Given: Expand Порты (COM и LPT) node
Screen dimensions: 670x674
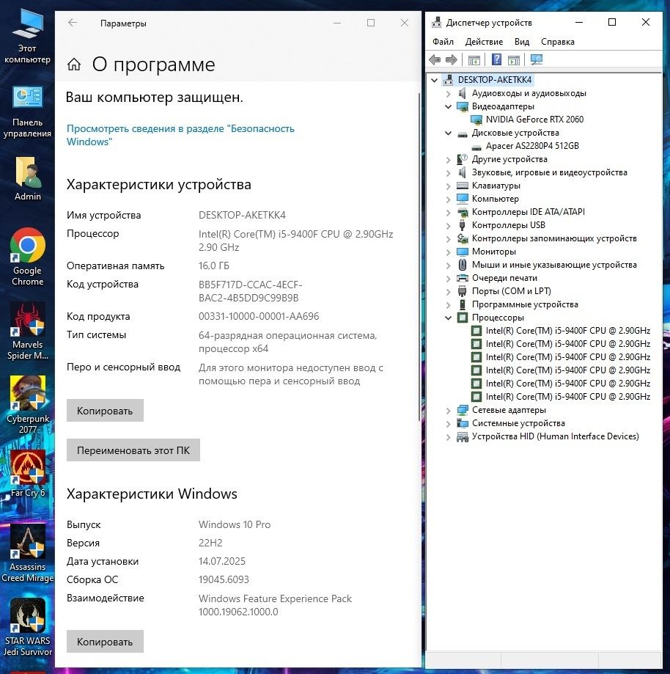Looking at the screenshot, I should tap(448, 292).
